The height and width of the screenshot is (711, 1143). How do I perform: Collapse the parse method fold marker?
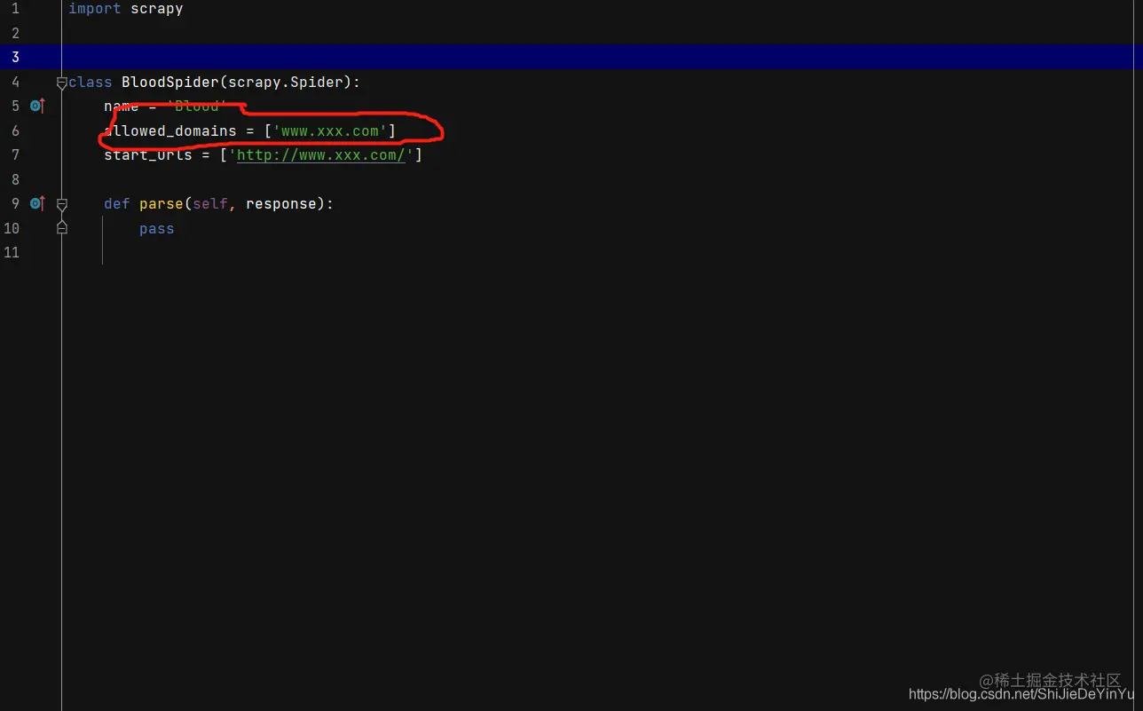62,204
